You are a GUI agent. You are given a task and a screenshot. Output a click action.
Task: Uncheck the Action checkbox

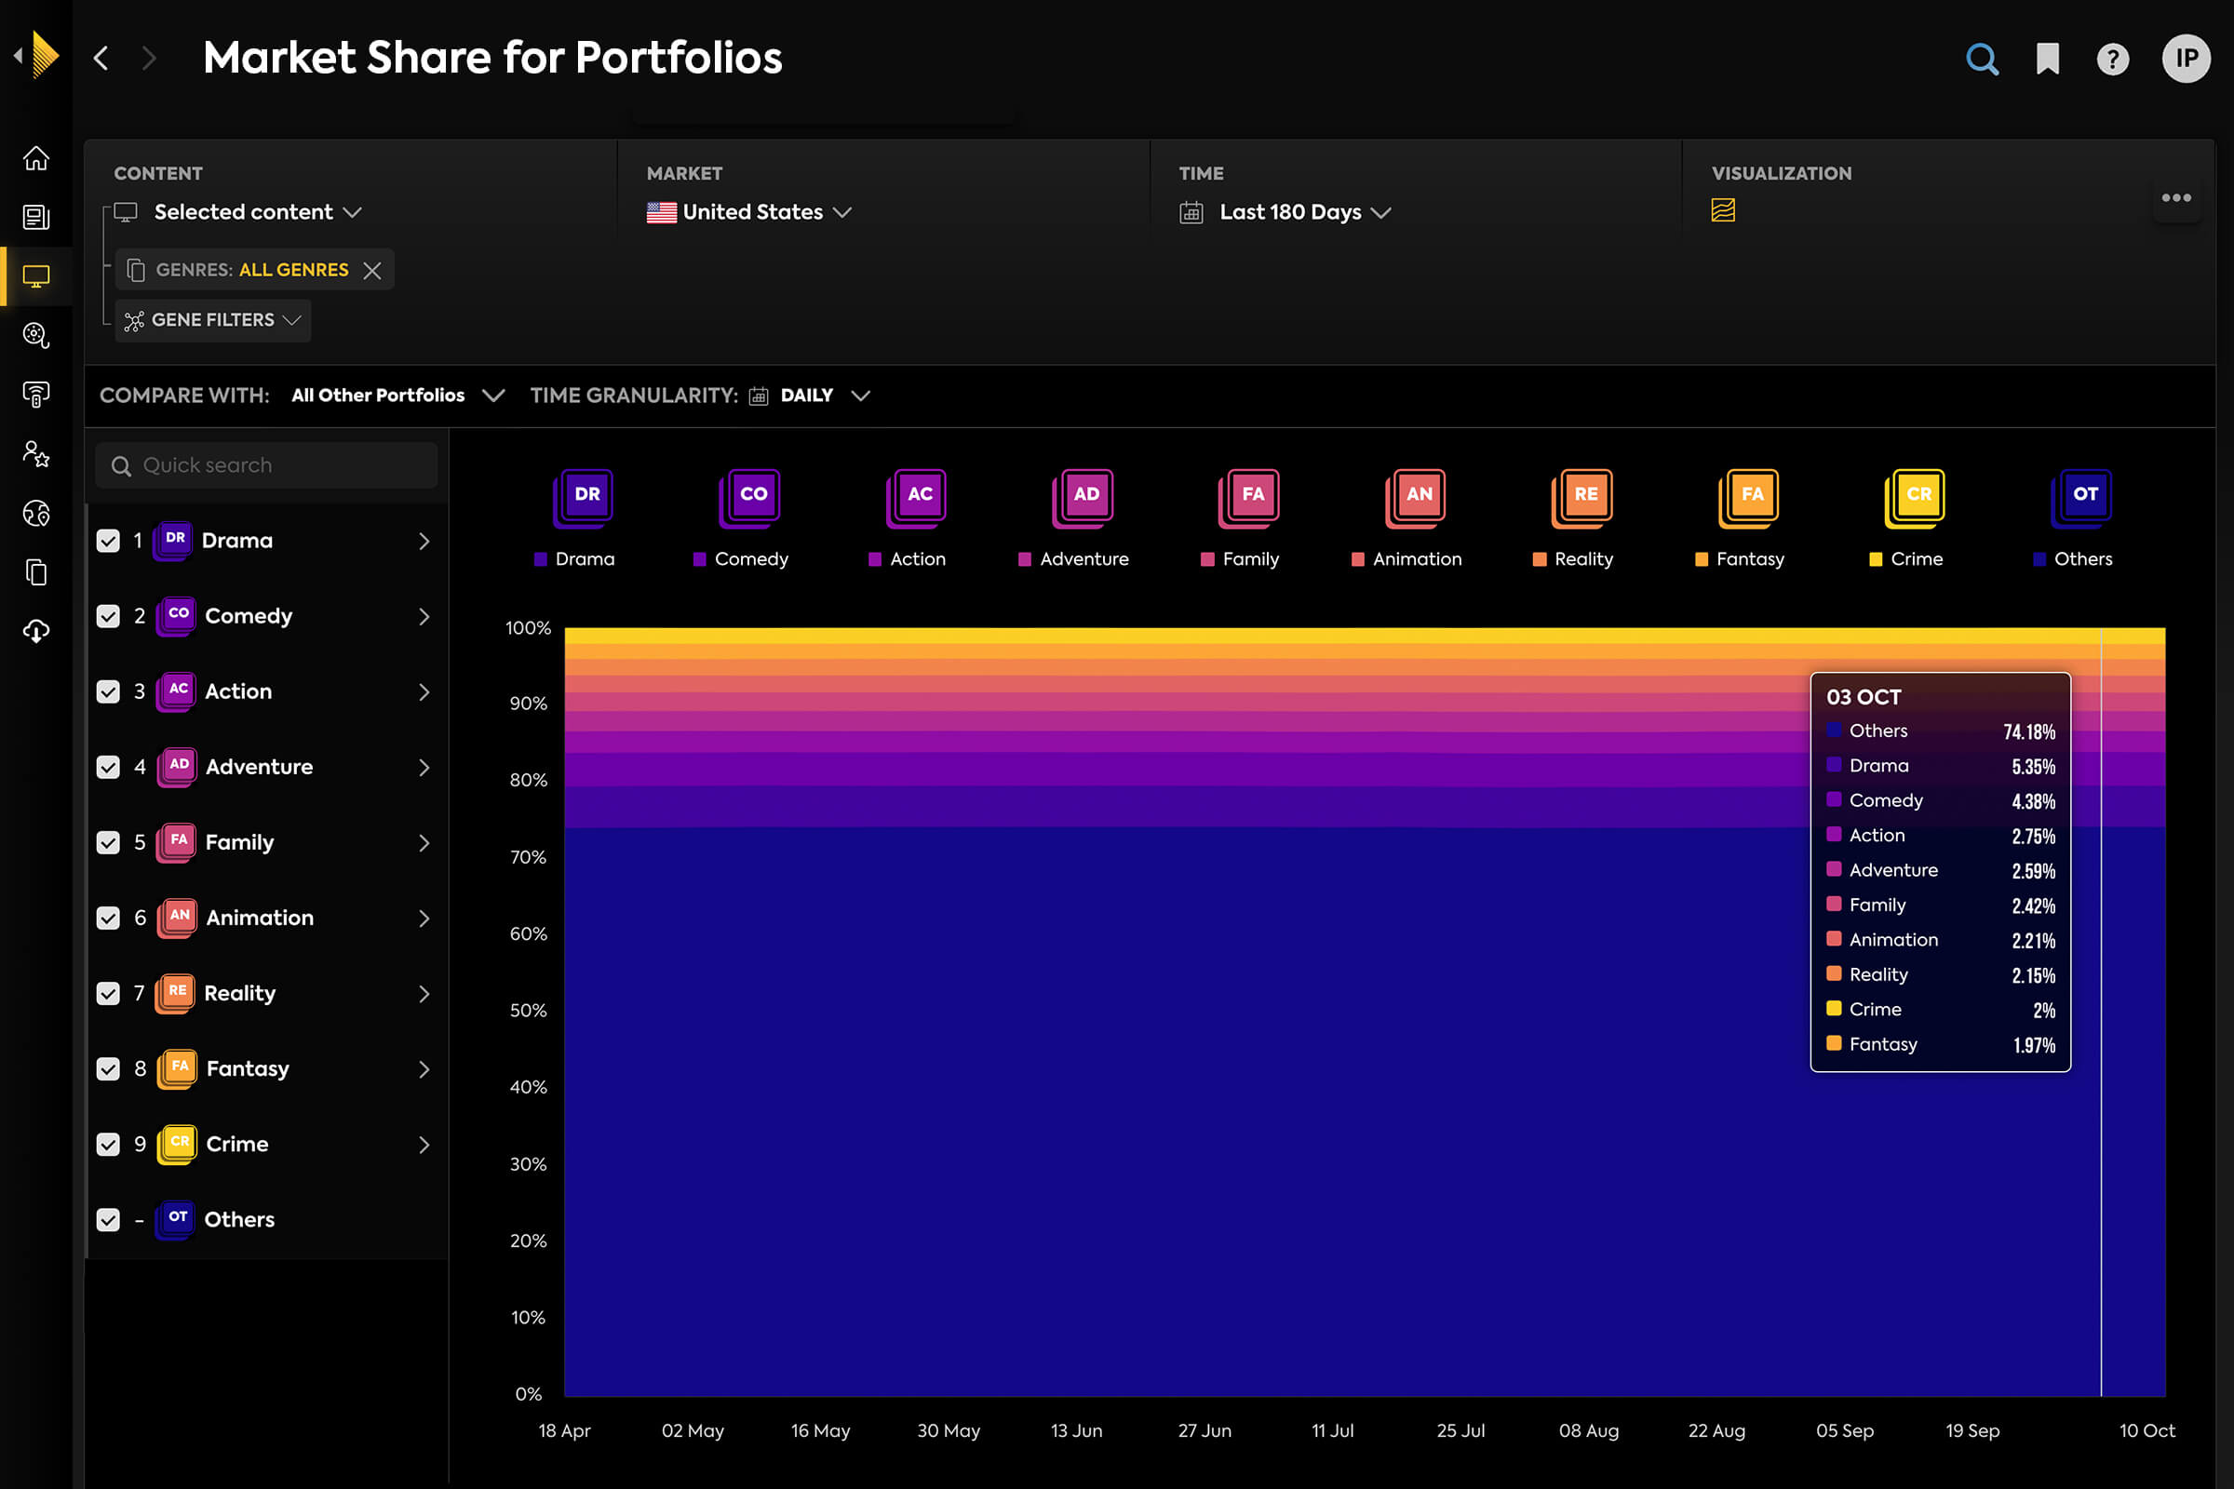coord(108,691)
